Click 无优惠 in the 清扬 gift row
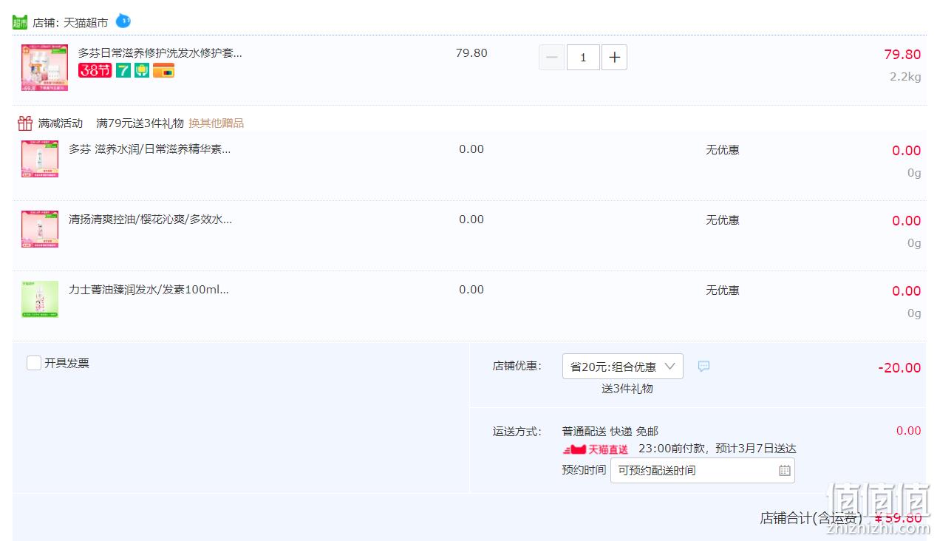Viewport: 937px width, 541px height. [x=723, y=220]
